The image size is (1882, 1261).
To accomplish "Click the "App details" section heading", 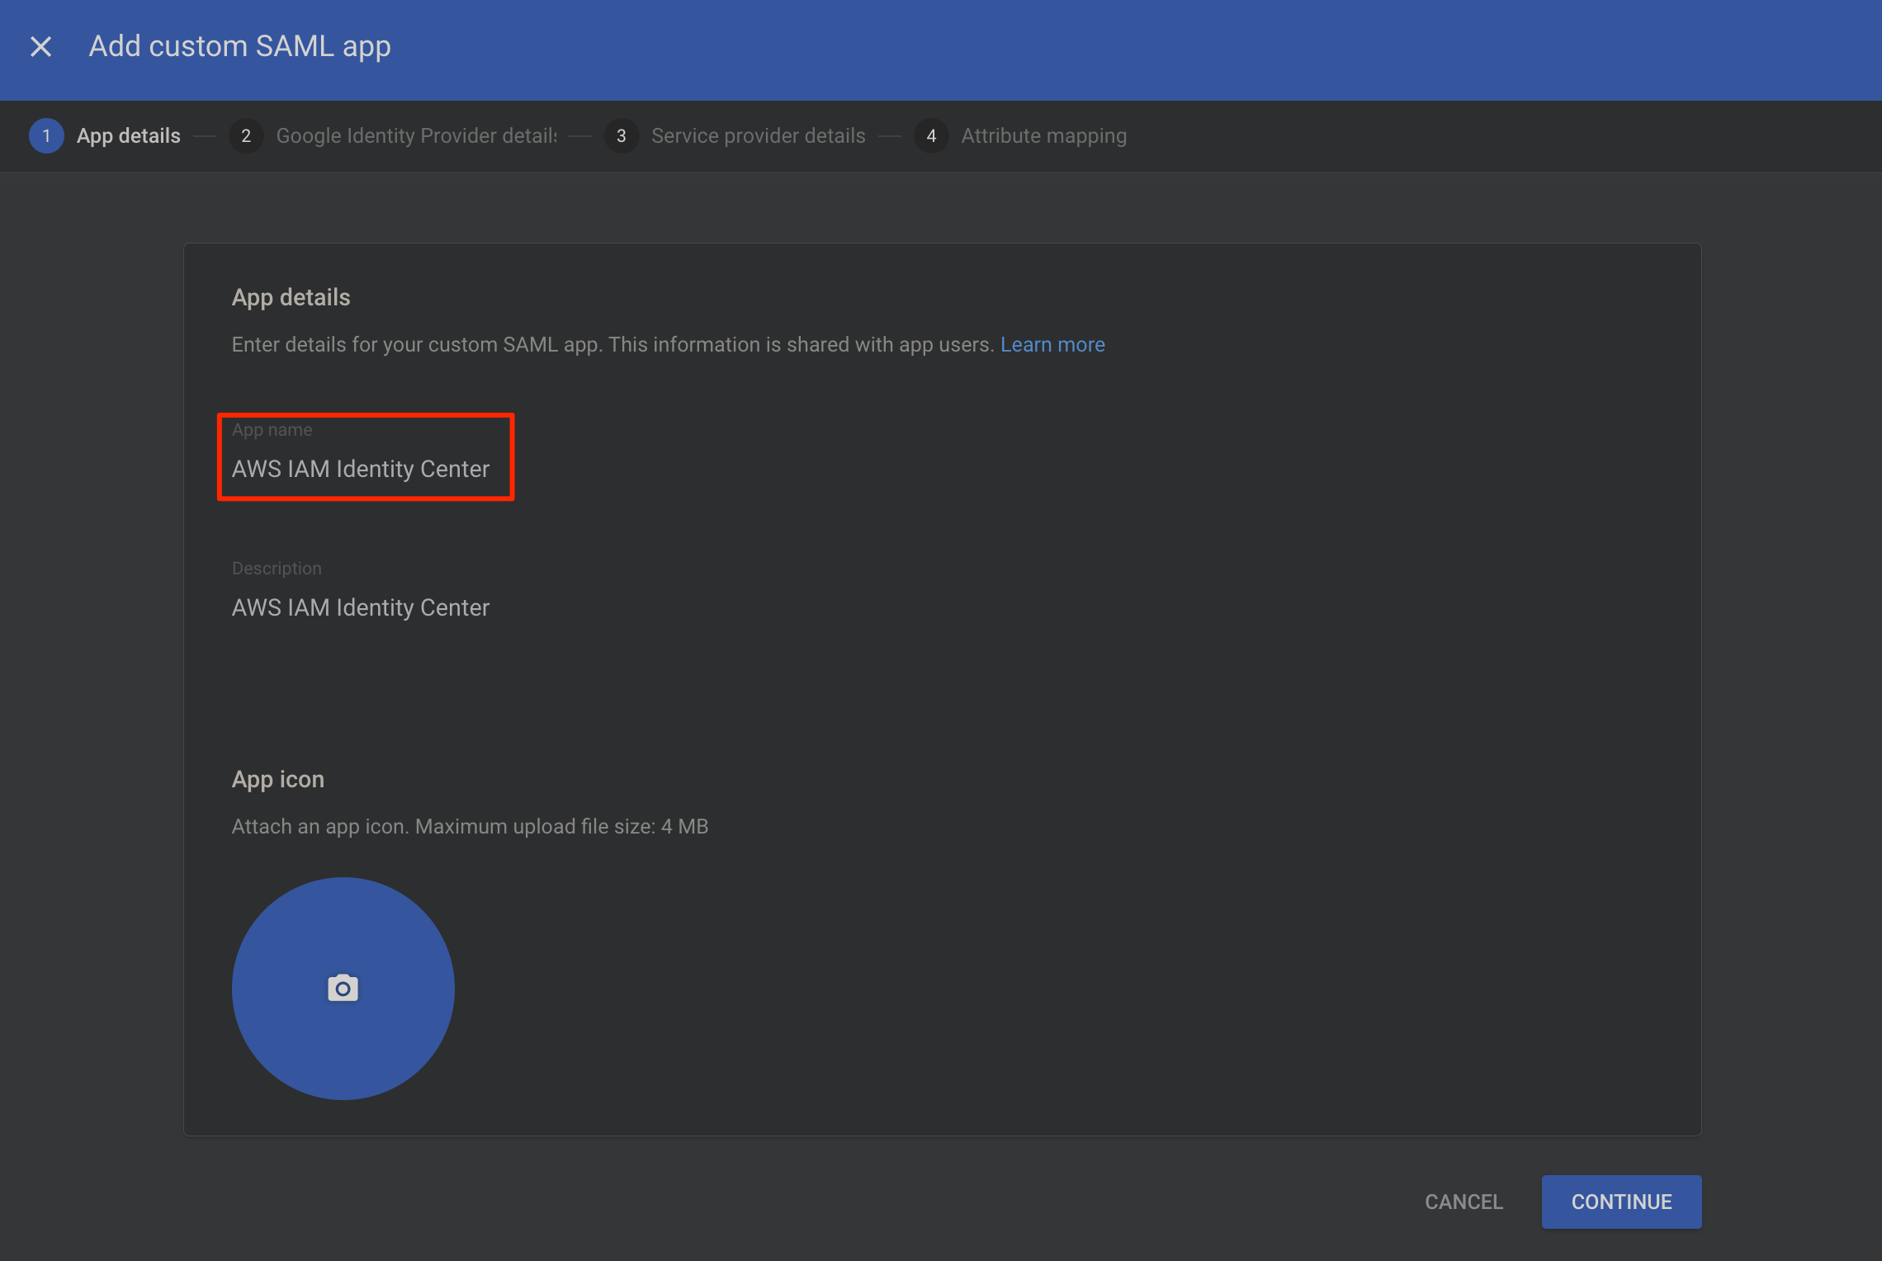I will pos(291,297).
